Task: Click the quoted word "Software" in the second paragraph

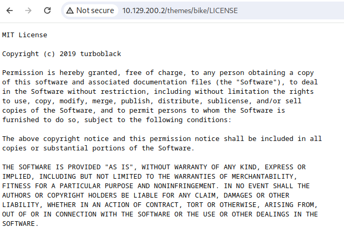Action: pyautogui.click(x=256, y=82)
